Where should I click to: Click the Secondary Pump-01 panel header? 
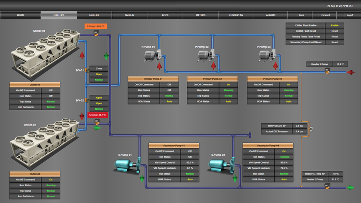(174, 145)
